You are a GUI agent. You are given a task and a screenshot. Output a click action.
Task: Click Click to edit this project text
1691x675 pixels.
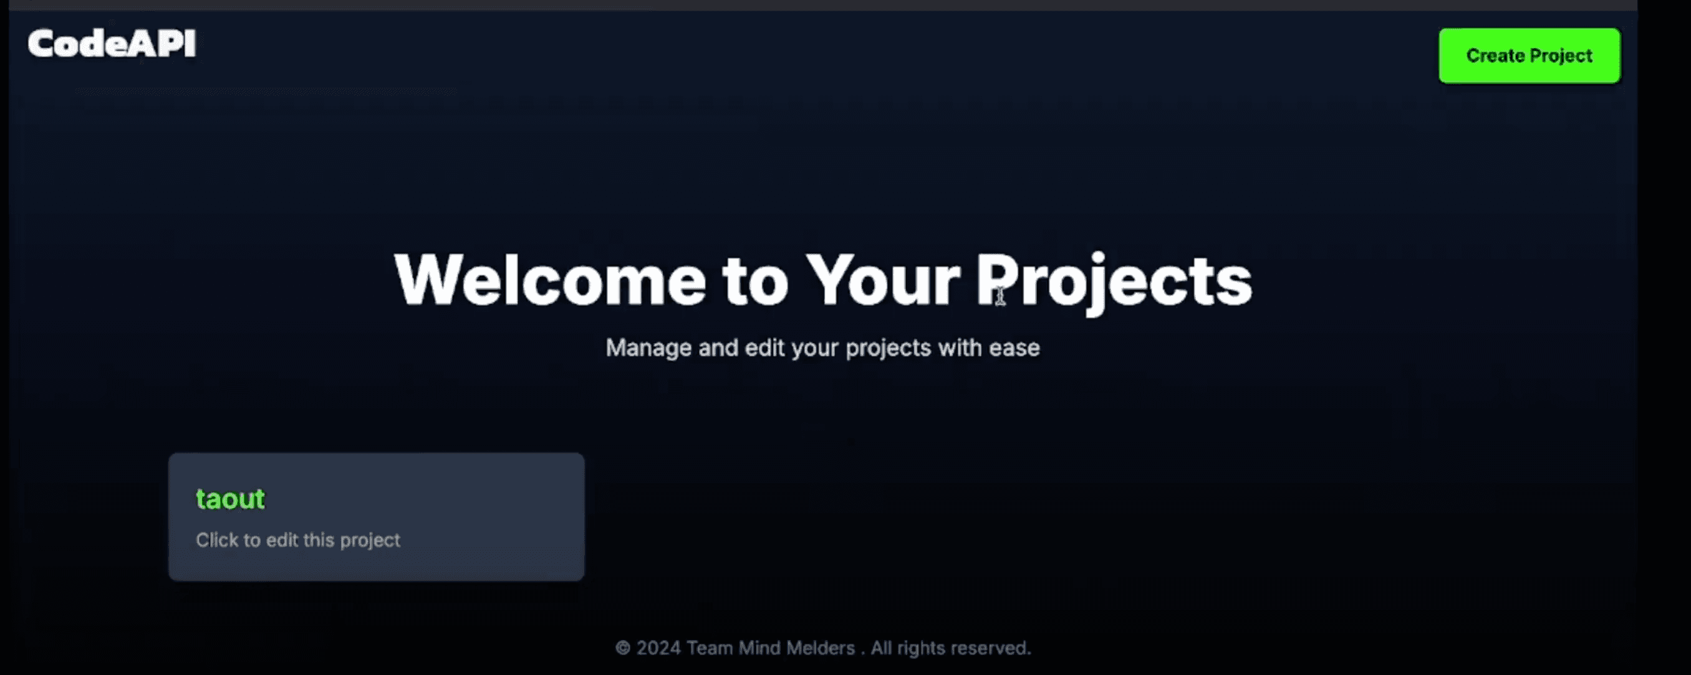[297, 539]
